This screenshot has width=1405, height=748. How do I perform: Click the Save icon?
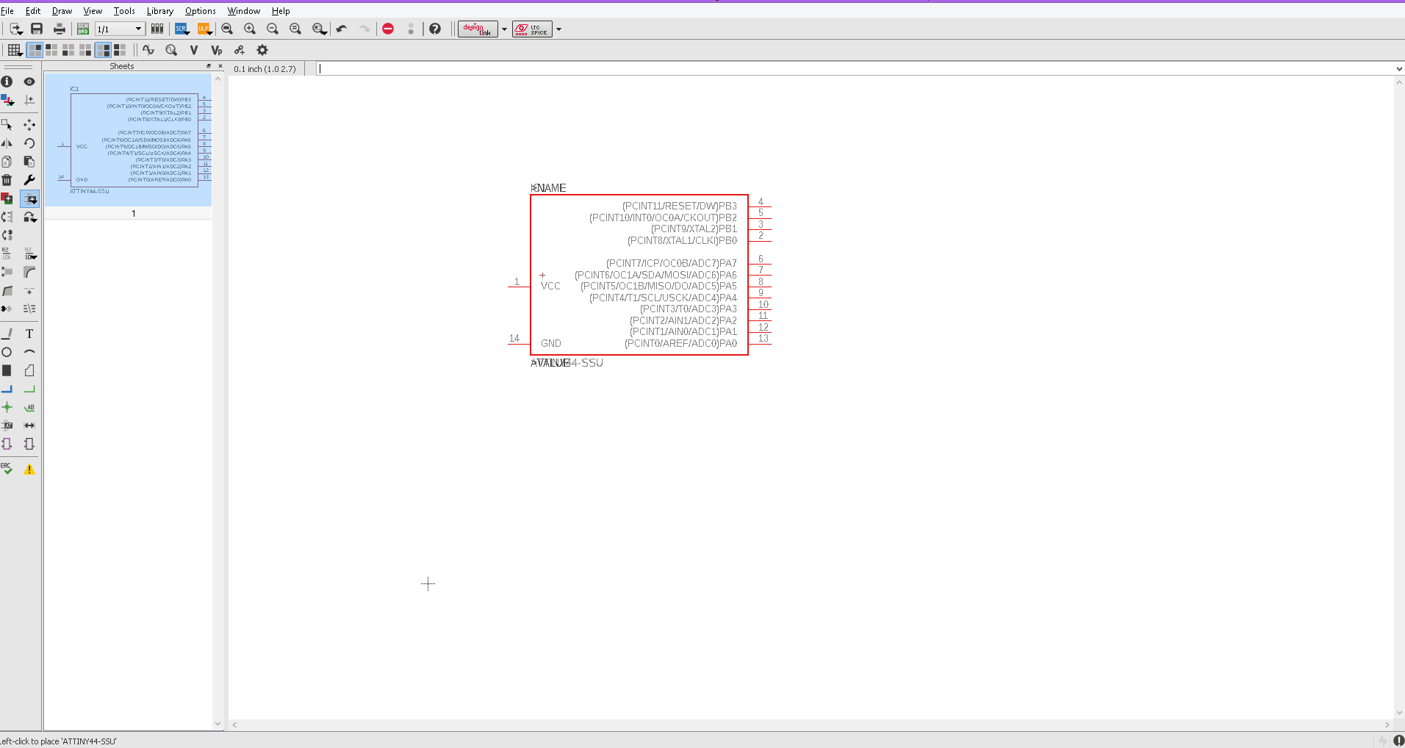[37, 29]
